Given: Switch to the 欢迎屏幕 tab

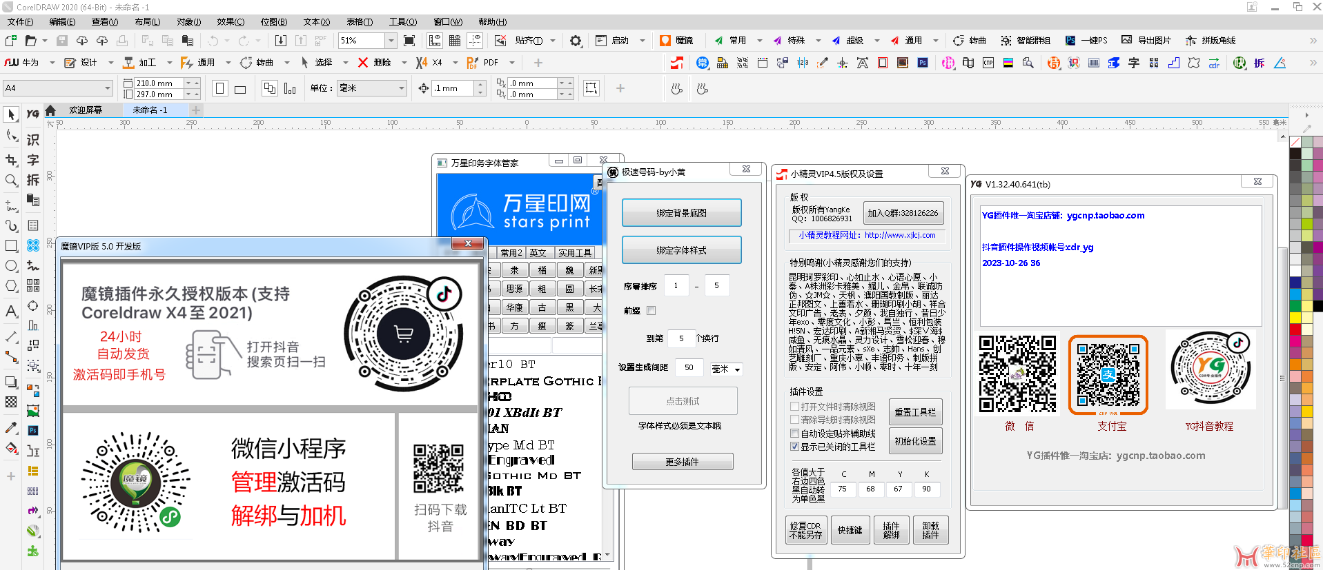Looking at the screenshot, I should tap(85, 110).
